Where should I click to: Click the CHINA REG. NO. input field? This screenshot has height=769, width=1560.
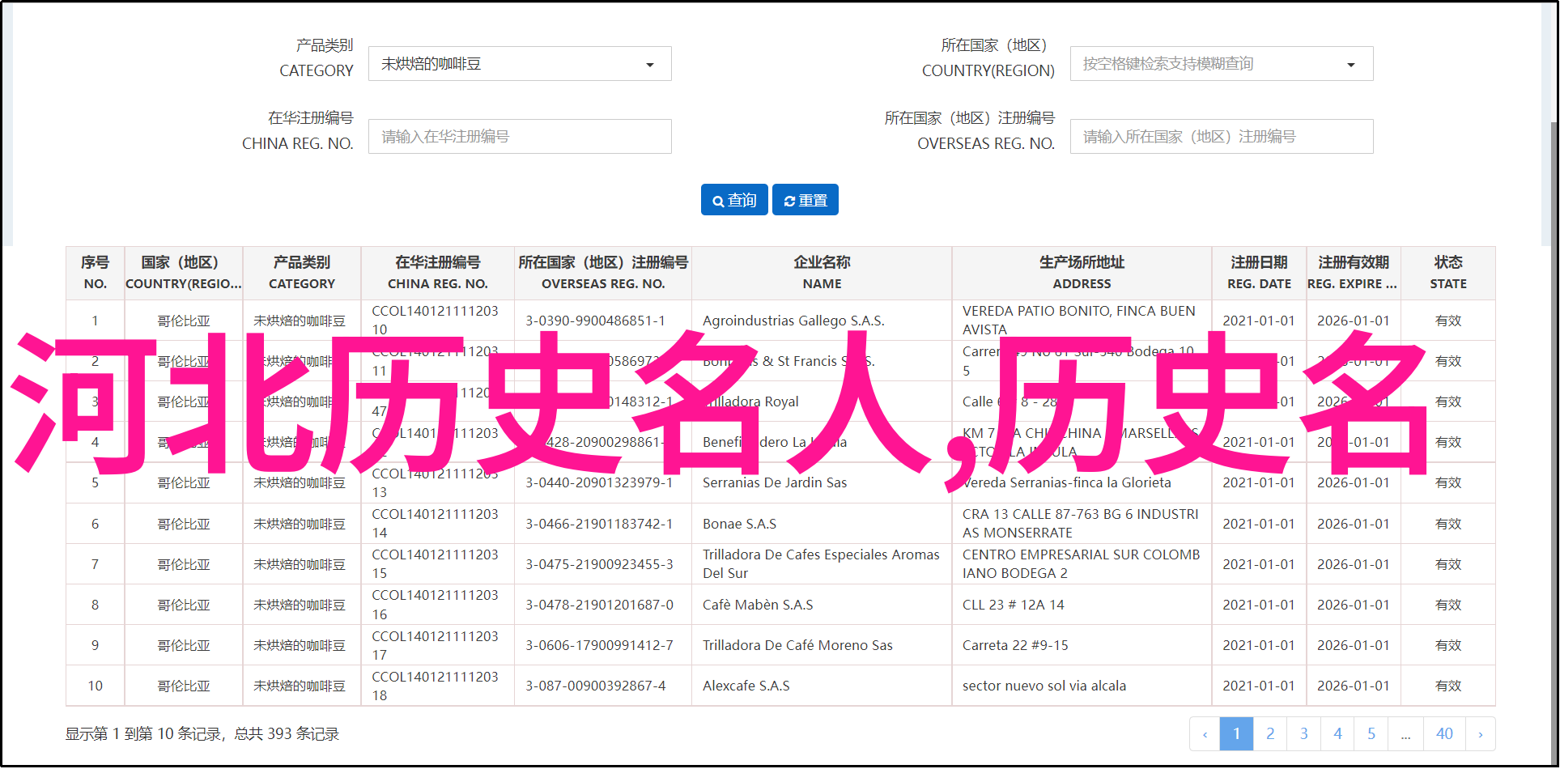(x=519, y=137)
